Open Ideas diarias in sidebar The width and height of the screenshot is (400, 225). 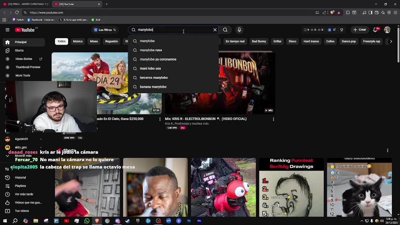click(24, 59)
